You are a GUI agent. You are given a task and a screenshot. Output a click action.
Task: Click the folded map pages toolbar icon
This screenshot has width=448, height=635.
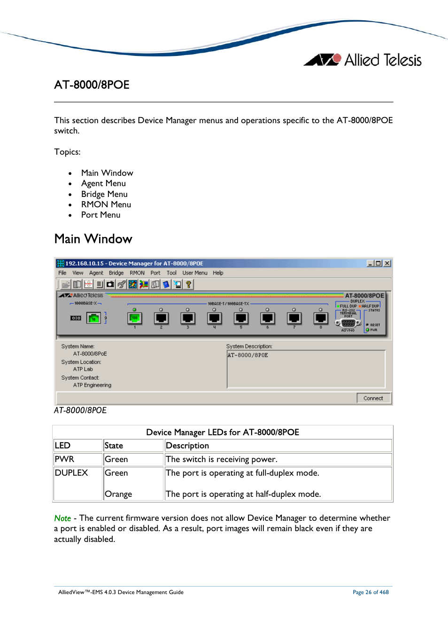coord(155,284)
